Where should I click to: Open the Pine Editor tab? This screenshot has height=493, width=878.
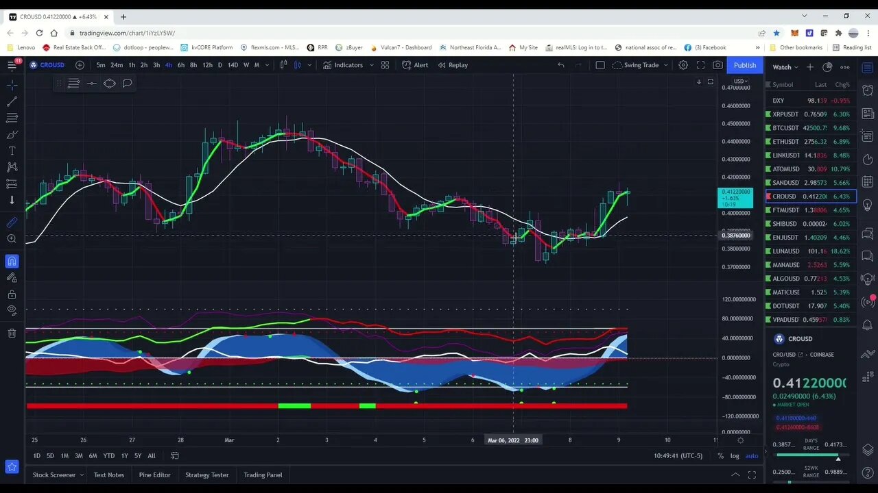(x=154, y=475)
